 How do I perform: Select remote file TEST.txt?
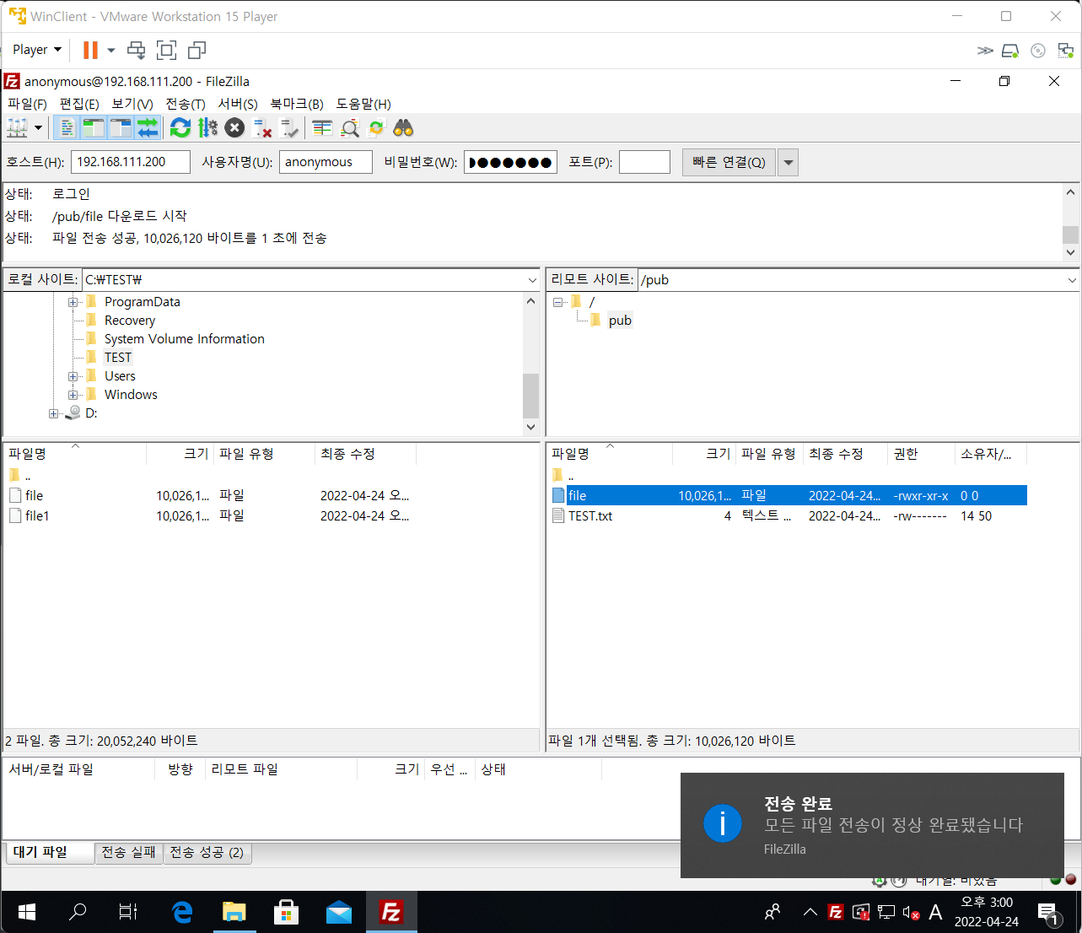click(590, 516)
